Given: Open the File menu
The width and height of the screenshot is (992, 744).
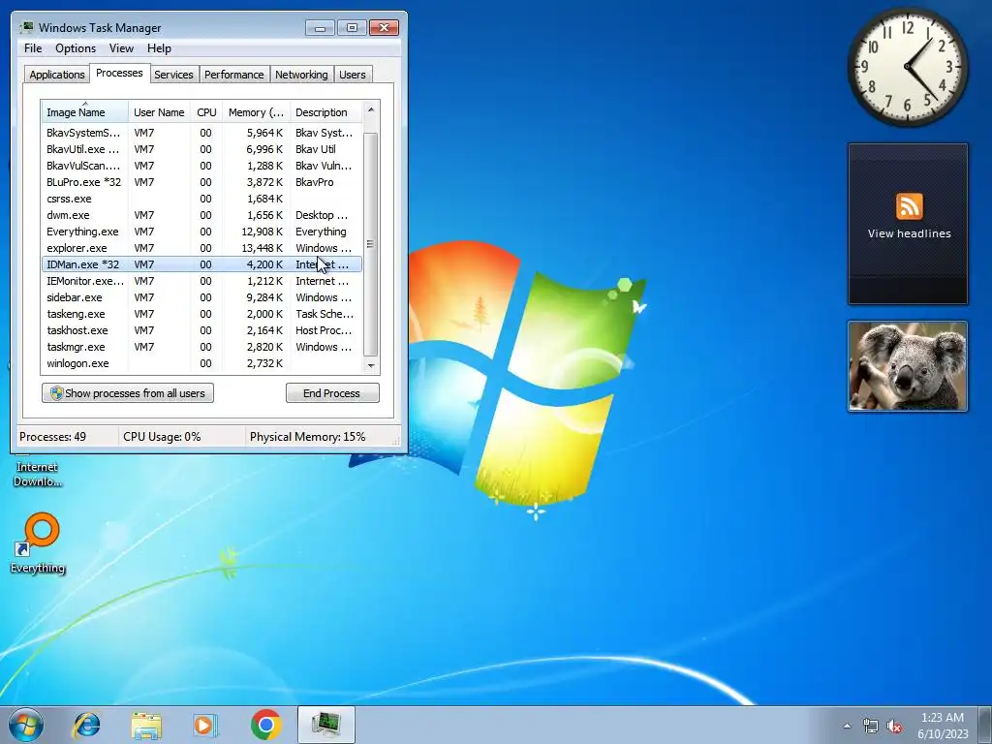Looking at the screenshot, I should point(33,48).
